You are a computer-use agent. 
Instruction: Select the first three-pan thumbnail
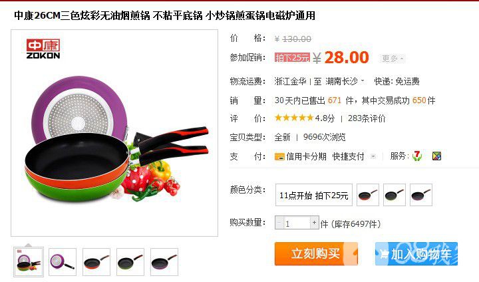tap(29, 262)
